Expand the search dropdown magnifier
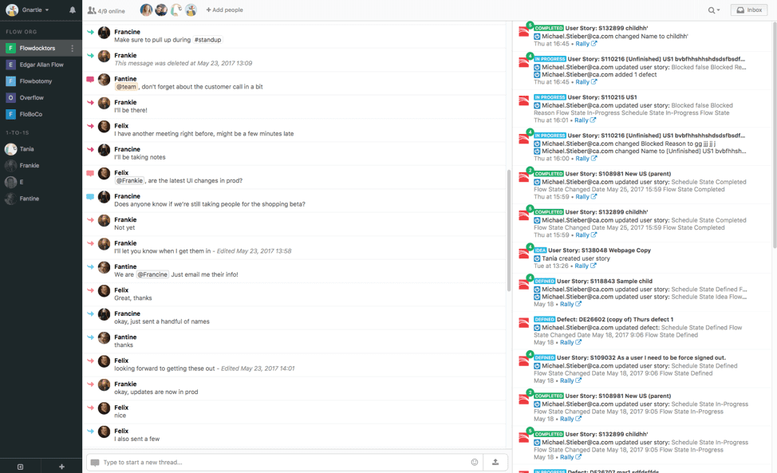 click(x=713, y=10)
